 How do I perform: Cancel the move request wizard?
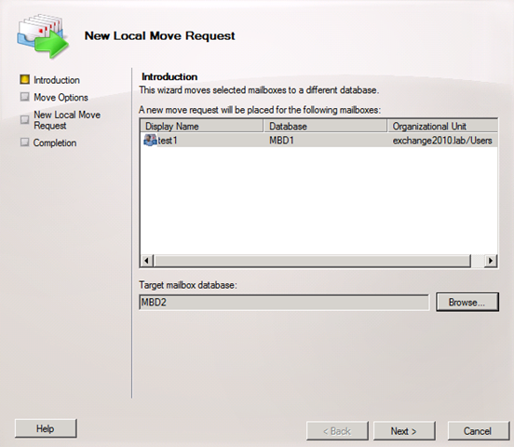click(x=478, y=430)
